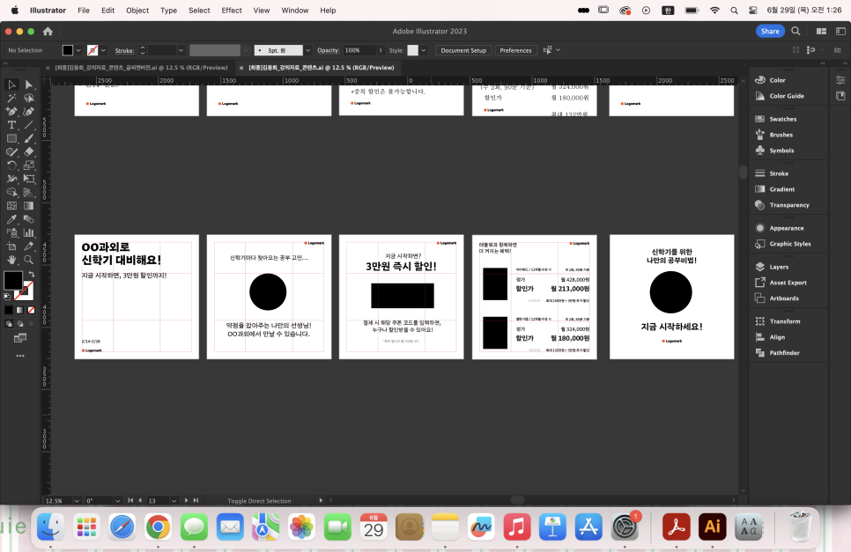Select the Pen tool
The width and height of the screenshot is (851, 552).
coord(11,111)
